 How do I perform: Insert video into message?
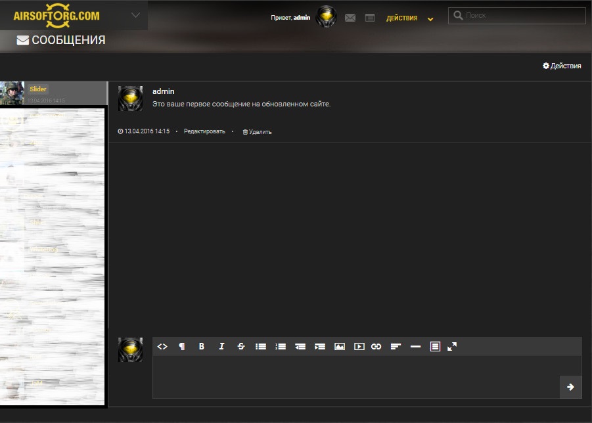pos(359,346)
